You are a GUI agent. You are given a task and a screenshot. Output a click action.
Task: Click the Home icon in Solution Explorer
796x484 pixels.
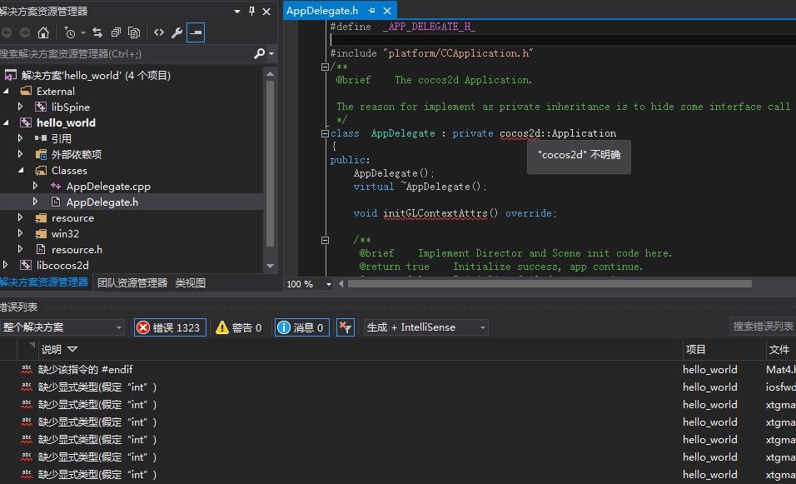click(x=43, y=32)
